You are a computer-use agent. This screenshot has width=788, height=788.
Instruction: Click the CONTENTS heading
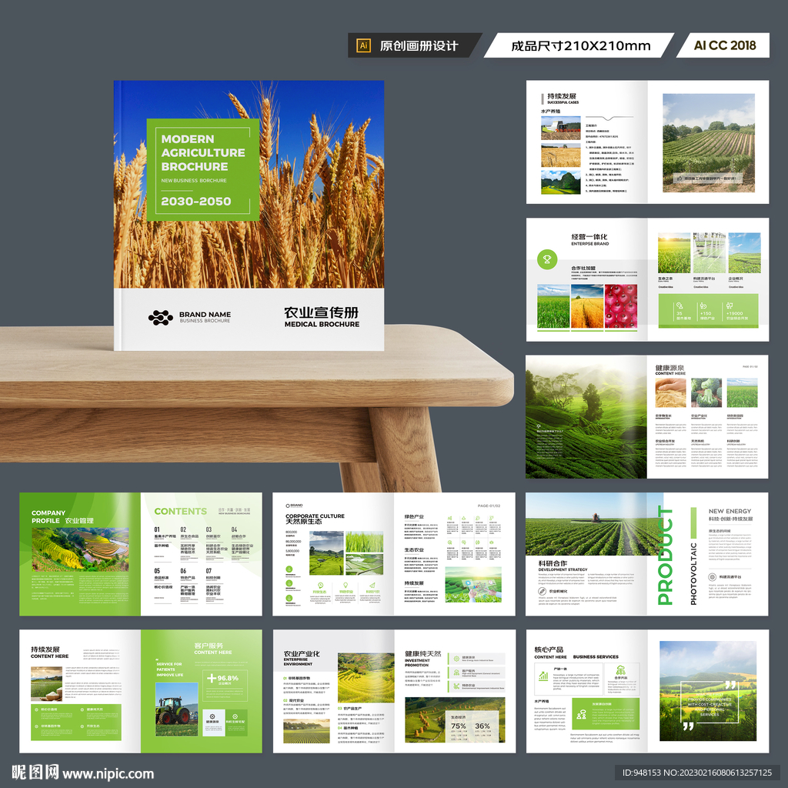[180, 511]
